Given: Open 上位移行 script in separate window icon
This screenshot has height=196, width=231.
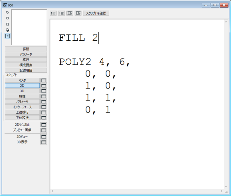Looking at the screenshot, I should pyautogui.click(x=44, y=112).
